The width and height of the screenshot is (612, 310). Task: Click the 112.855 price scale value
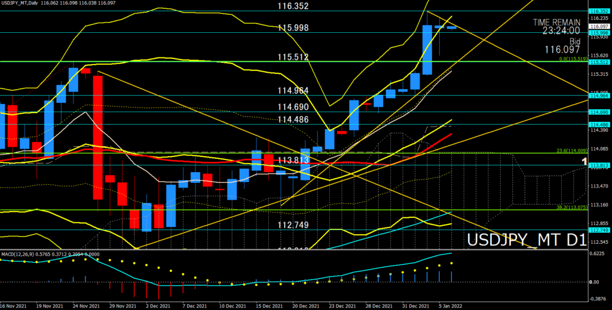[x=599, y=223]
